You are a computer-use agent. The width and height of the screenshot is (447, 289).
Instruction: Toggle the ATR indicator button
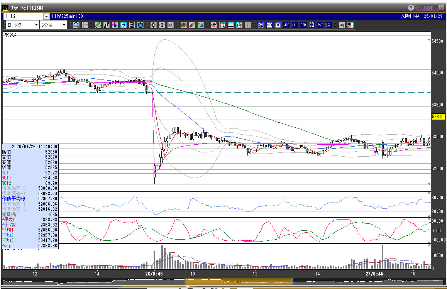303,25
